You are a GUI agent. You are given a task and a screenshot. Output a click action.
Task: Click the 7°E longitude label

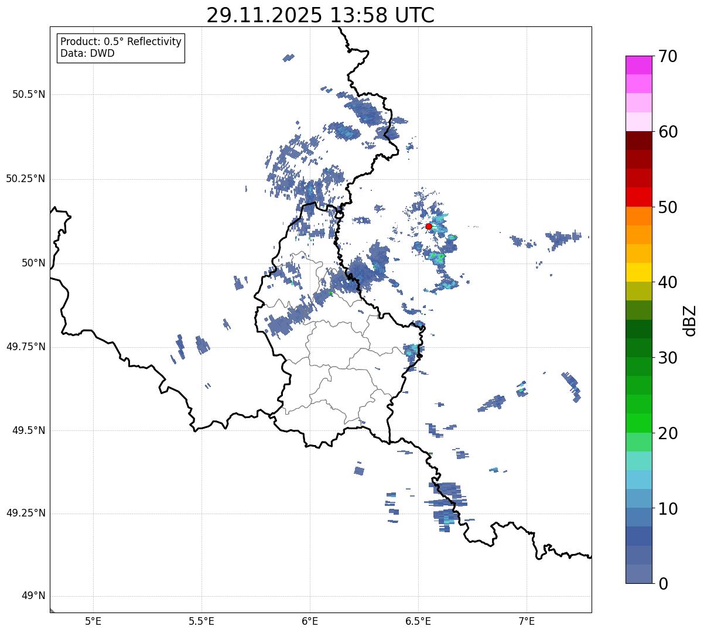click(527, 621)
